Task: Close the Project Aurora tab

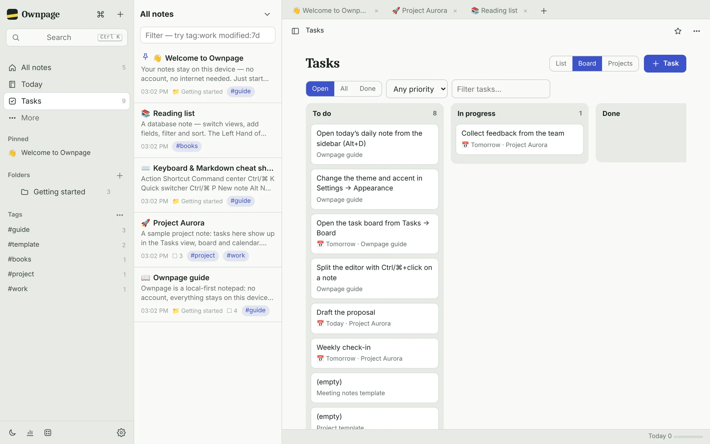Action: click(x=455, y=11)
